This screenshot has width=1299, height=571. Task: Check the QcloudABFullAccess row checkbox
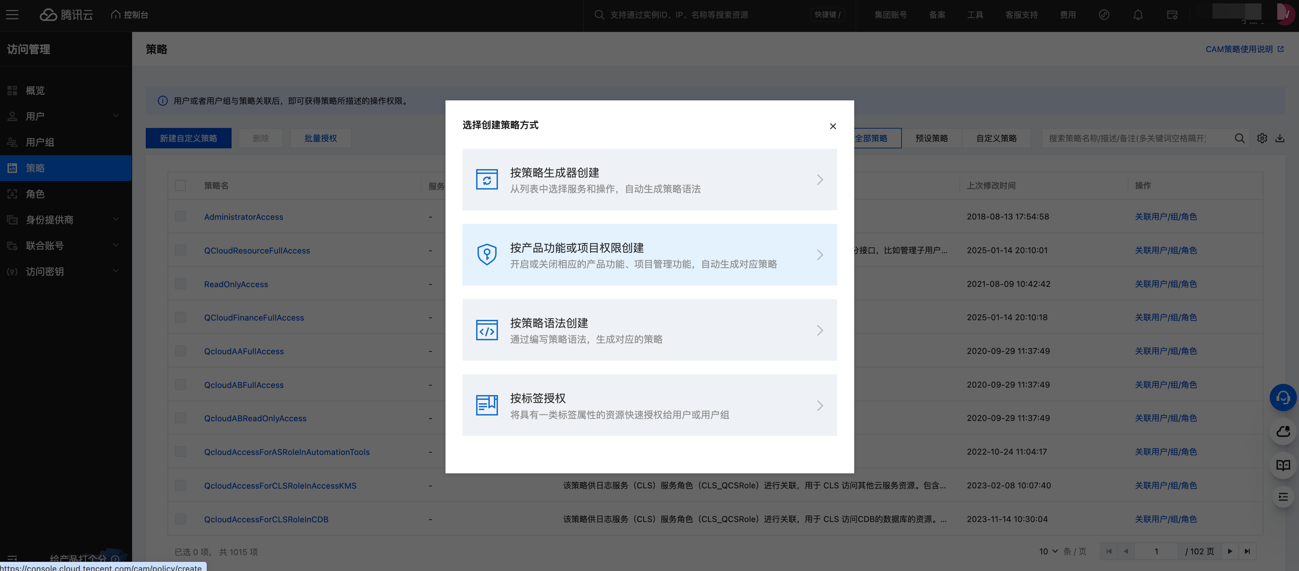click(x=181, y=385)
